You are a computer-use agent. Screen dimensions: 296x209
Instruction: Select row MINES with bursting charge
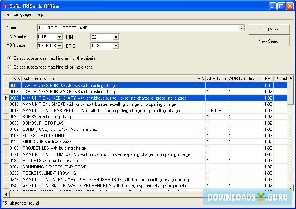click(148, 142)
